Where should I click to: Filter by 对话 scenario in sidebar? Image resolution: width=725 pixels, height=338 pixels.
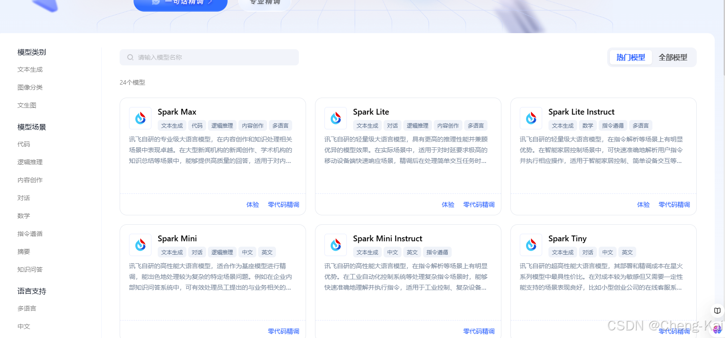pyautogui.click(x=24, y=198)
